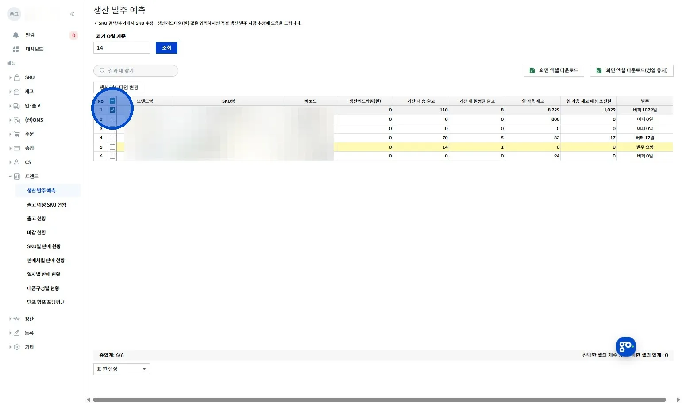Open the floating blue chat widget
Image resolution: width=682 pixels, height=403 pixels.
coord(626,346)
